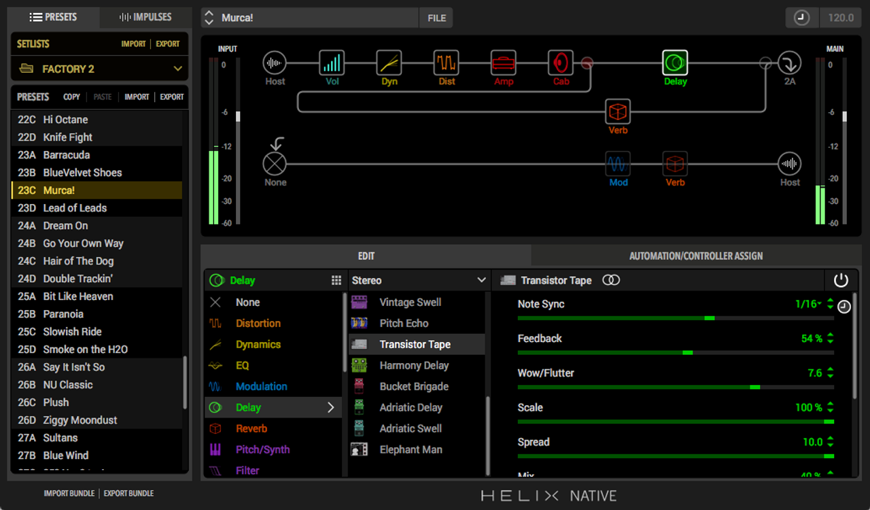Choose the Modulation category
This screenshot has height=510, width=870.
point(273,386)
